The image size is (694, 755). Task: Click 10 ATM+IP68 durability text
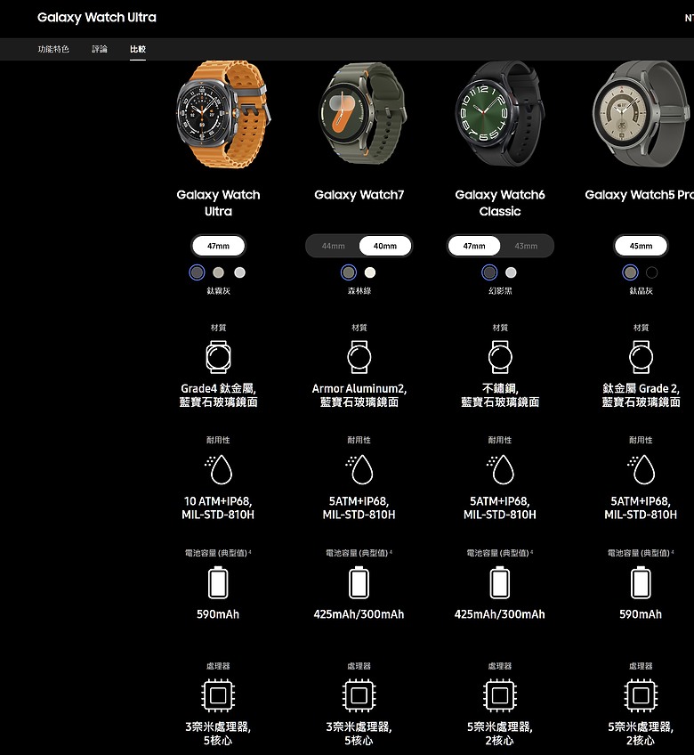pos(218,501)
